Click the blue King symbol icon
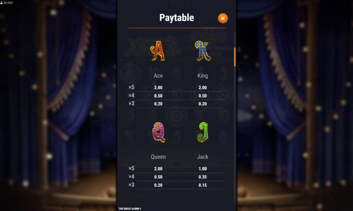 tap(203, 51)
